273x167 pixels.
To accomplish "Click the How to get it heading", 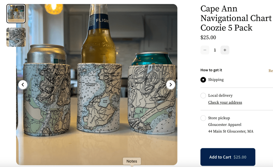I will point(211,70).
